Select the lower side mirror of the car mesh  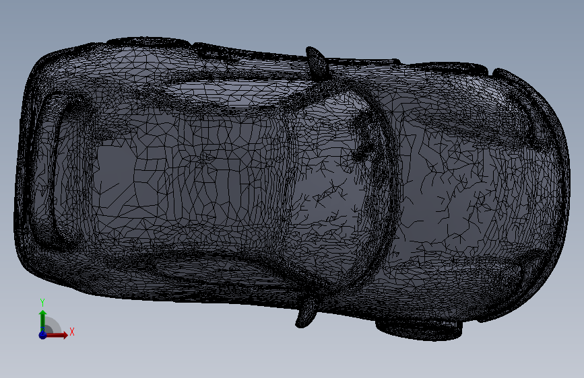click(x=306, y=313)
